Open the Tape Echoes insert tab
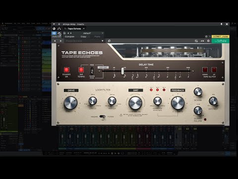The image size is (238, 179). 73,29
